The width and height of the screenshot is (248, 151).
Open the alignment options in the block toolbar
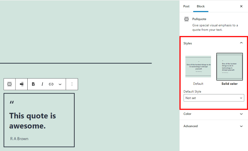point(21,84)
